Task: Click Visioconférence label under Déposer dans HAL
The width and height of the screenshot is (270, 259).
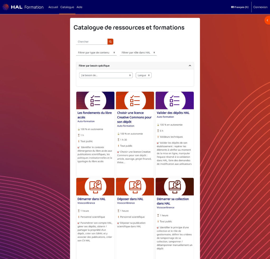Action: click(x=126, y=203)
